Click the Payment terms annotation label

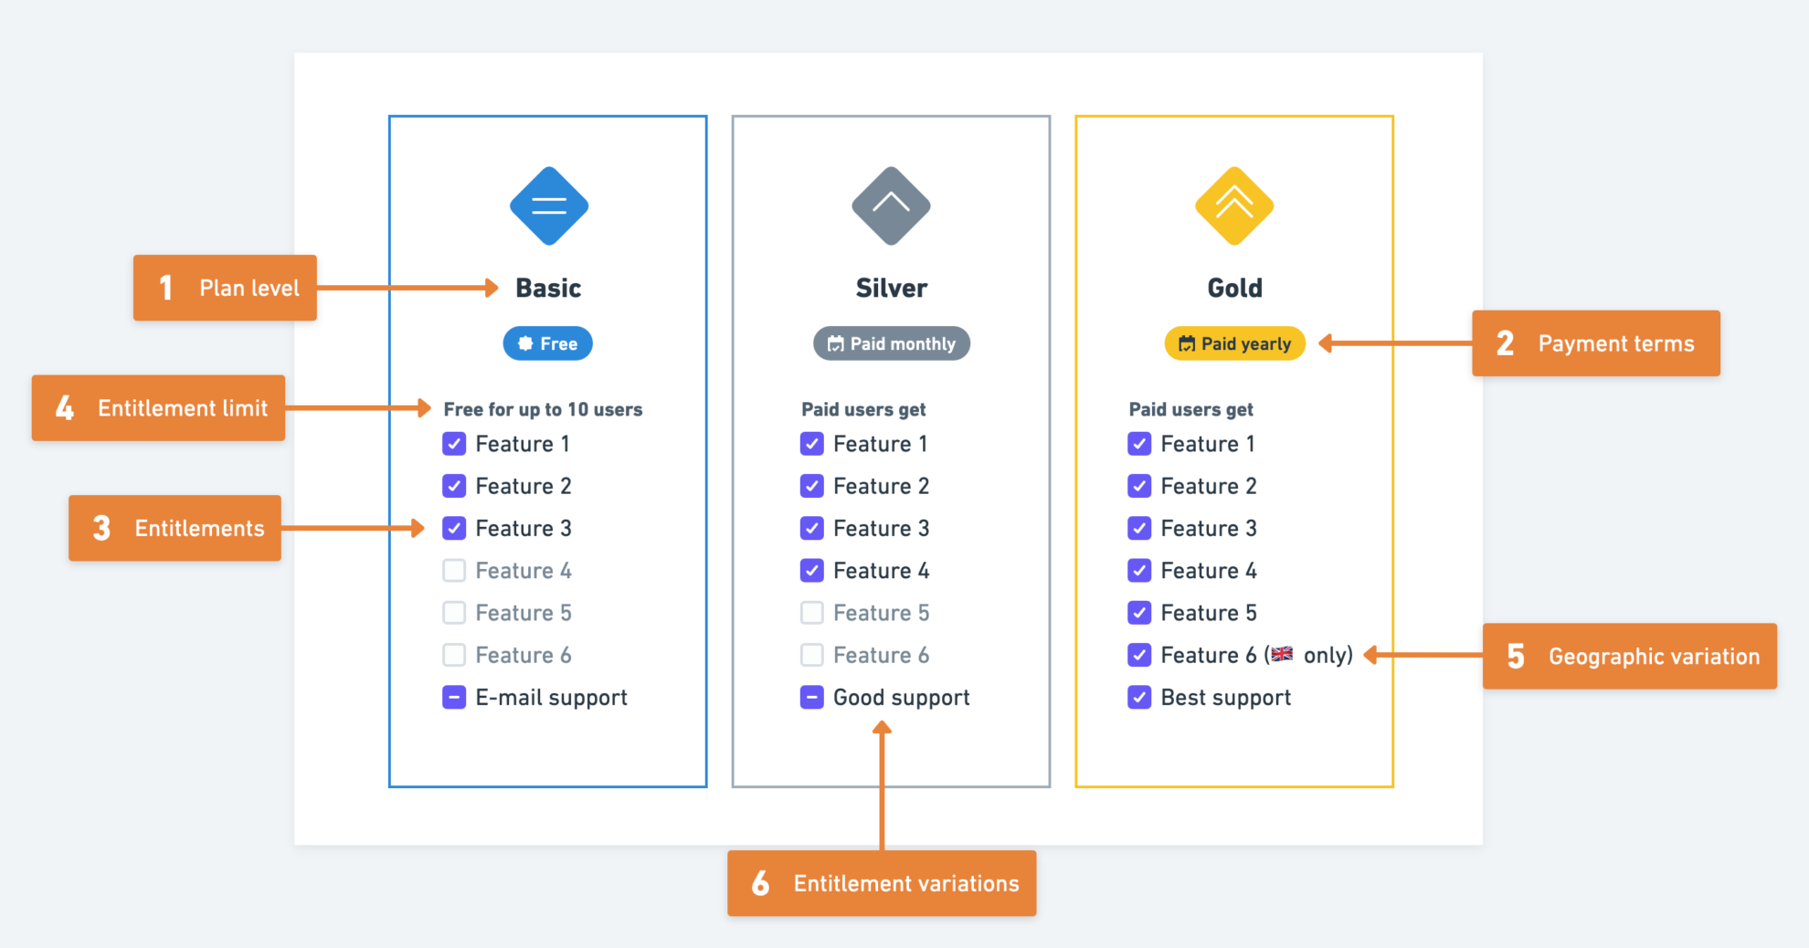click(x=1596, y=343)
